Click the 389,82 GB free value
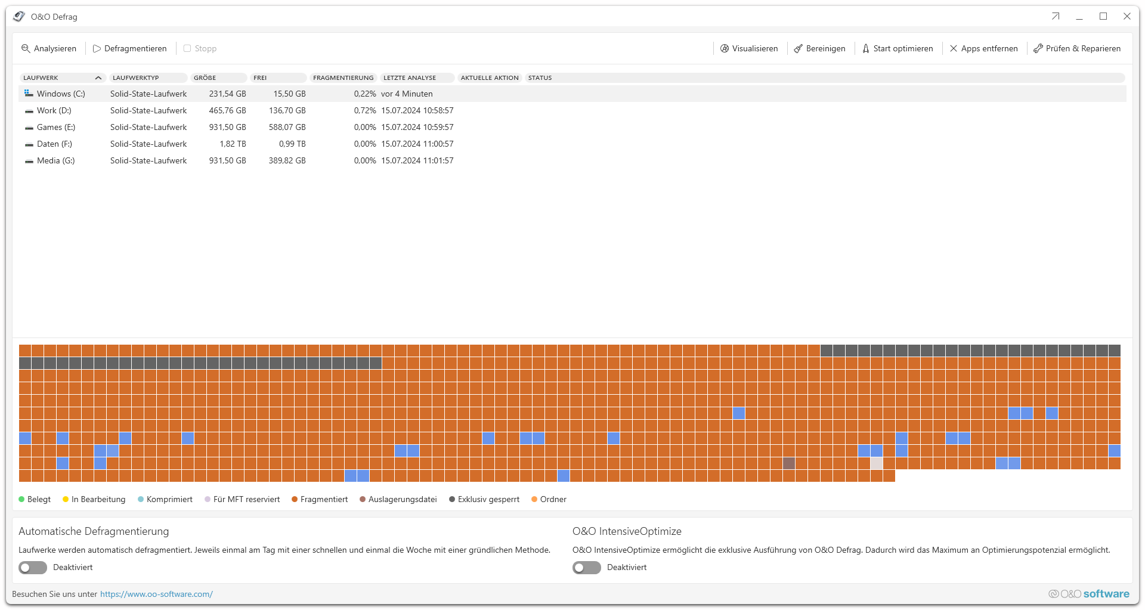Image resolution: width=1145 pixels, height=610 pixels. pos(287,160)
